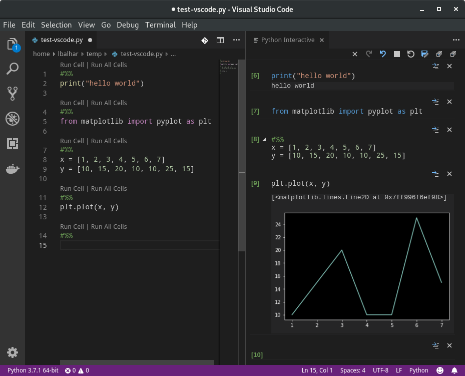Screen dimensions: 465x376
Task: Split the editor with the split icon
Action: tap(220, 40)
